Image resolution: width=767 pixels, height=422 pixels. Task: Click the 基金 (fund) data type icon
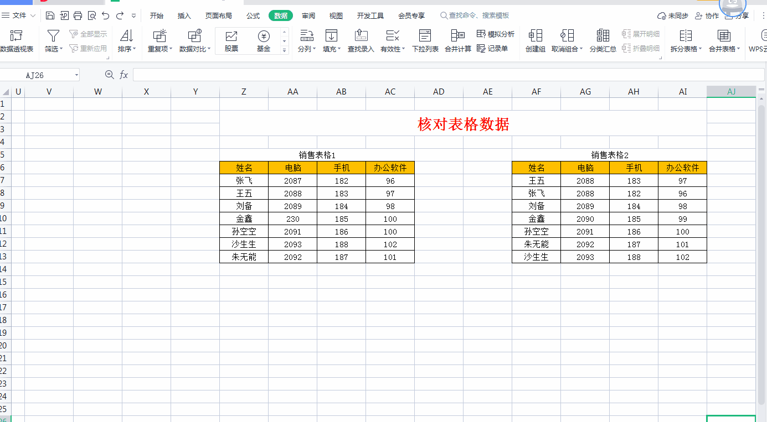264,37
